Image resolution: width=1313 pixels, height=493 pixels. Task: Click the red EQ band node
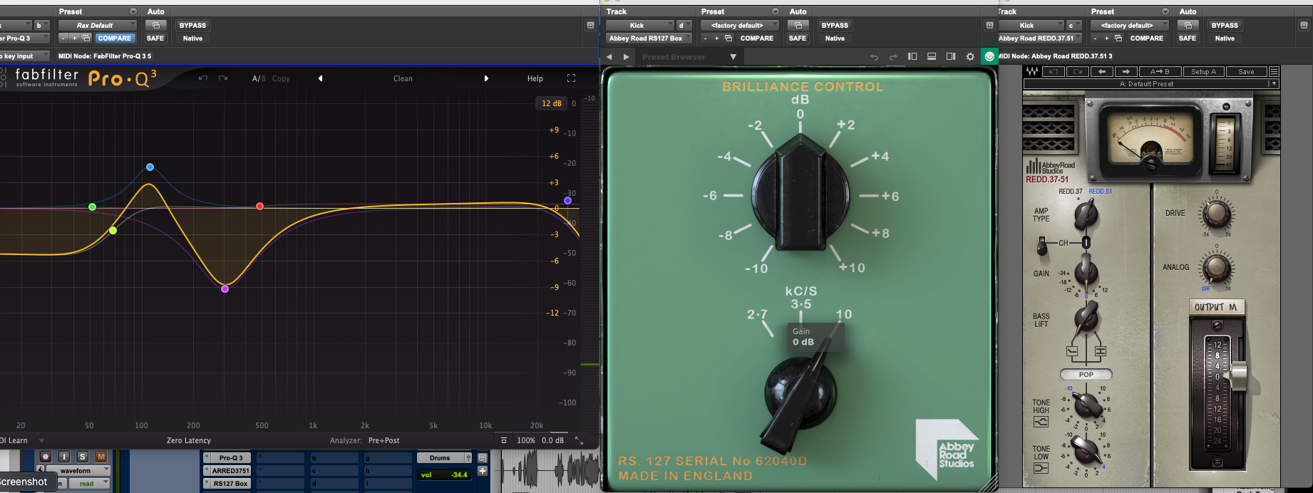coord(260,206)
